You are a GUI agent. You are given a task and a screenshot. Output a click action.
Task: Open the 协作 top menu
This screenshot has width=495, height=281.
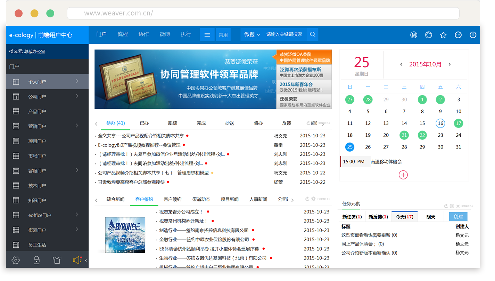coord(143,34)
